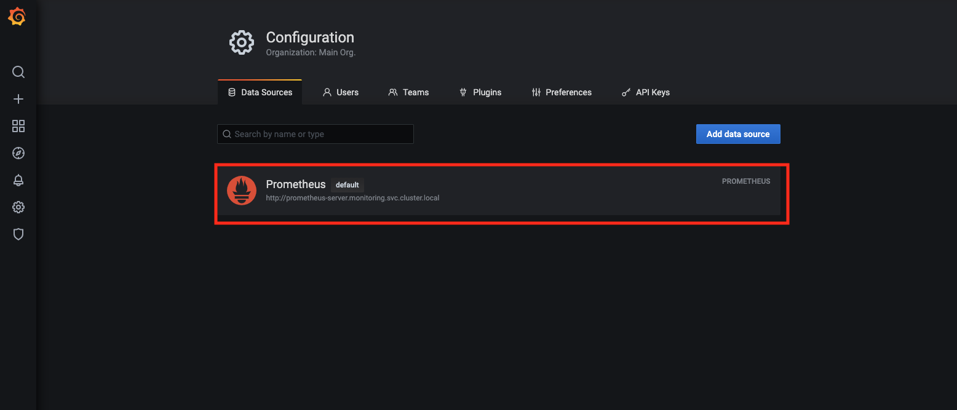Open the Explore compass icon in sidebar
Image resolution: width=957 pixels, height=410 pixels.
[x=18, y=153]
